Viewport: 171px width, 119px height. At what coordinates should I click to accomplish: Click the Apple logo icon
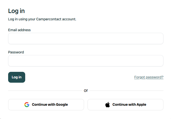tap(108, 105)
